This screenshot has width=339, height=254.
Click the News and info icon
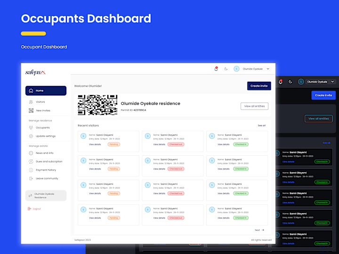click(31, 153)
